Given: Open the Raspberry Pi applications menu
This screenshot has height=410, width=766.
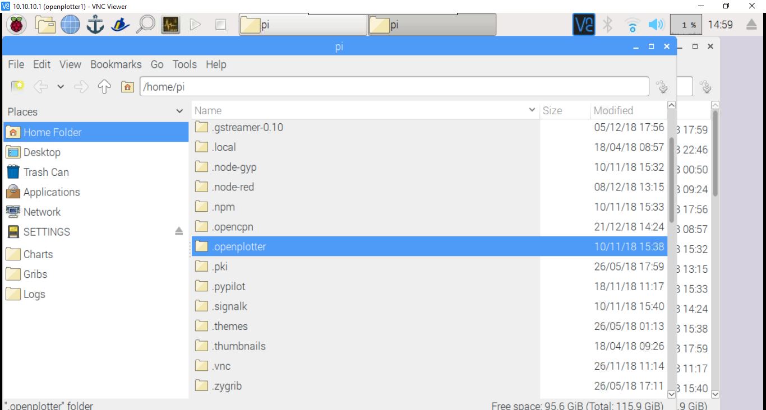Looking at the screenshot, I should [16, 24].
